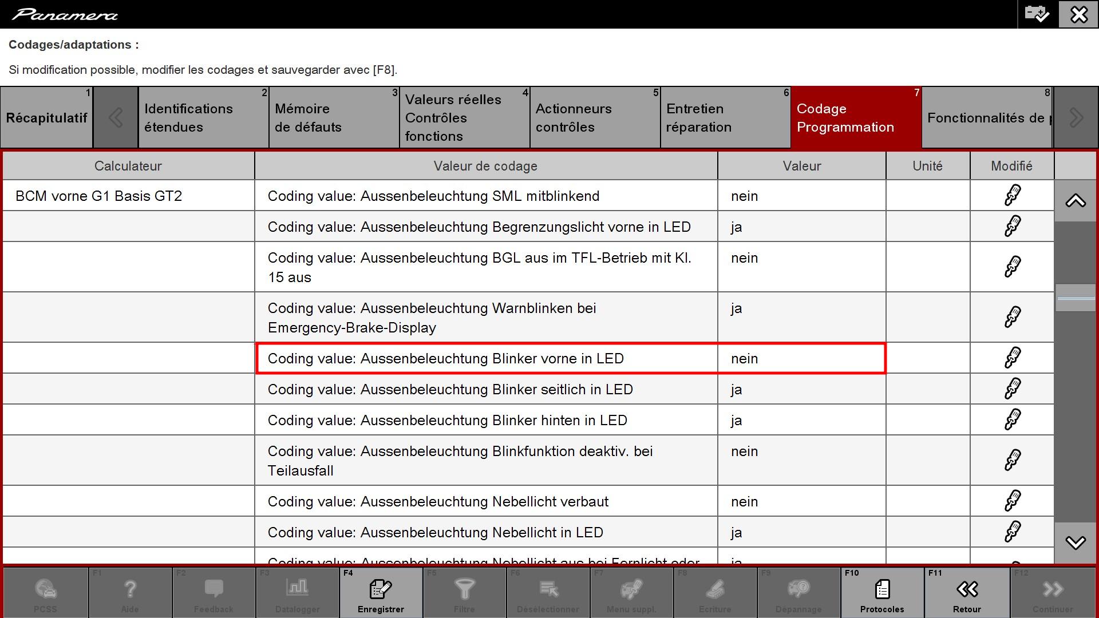The image size is (1099, 618).
Task: Switch to Identifications étendues tab
Action: click(x=203, y=118)
